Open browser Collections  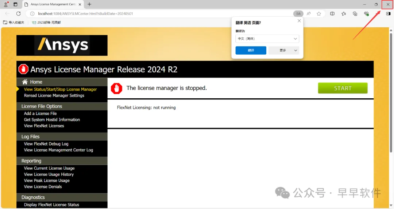point(355,13)
